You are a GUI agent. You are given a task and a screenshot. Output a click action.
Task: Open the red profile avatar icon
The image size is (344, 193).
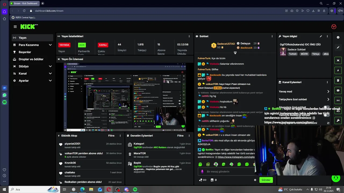[x=334, y=27]
